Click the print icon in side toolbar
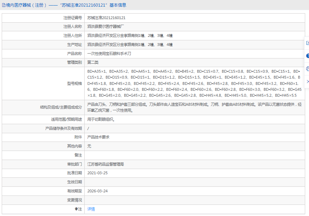 click(307, 69)
